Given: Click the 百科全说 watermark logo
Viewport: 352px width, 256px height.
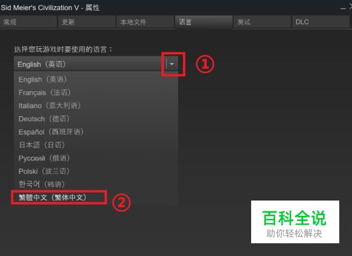Looking at the screenshot, I should [x=295, y=222].
